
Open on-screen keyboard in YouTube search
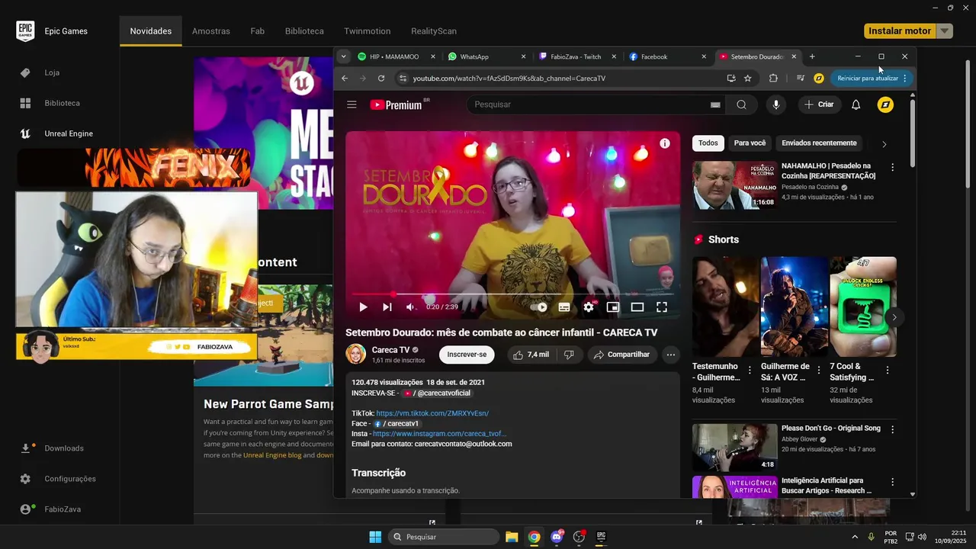click(x=715, y=105)
